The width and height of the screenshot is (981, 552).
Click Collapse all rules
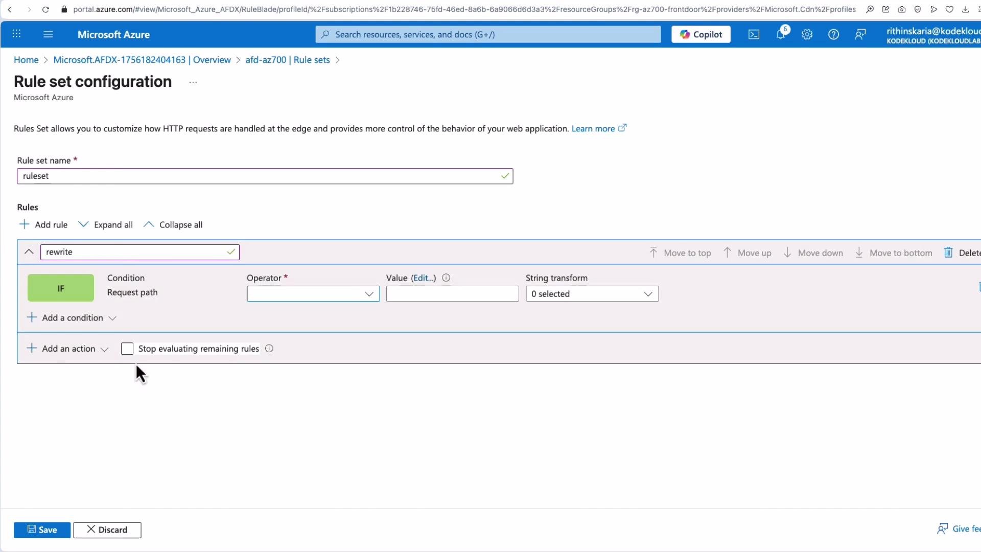pyautogui.click(x=173, y=224)
